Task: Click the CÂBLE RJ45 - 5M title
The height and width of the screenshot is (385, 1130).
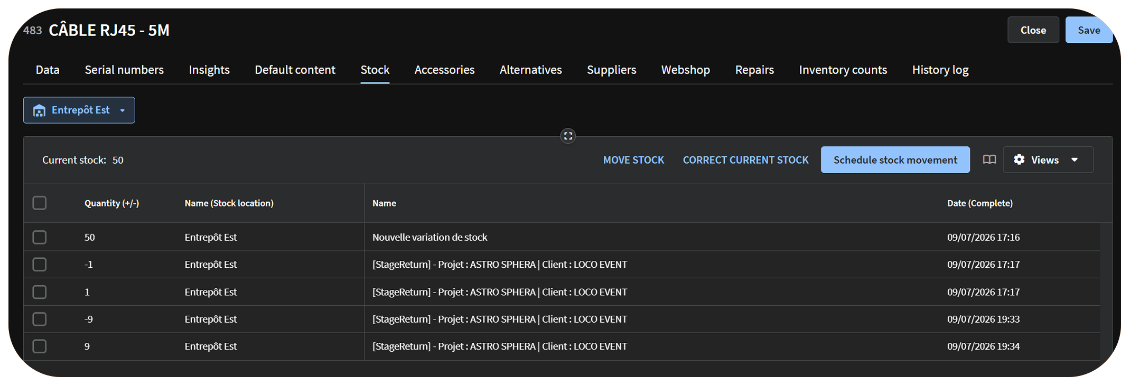Action: click(x=109, y=30)
